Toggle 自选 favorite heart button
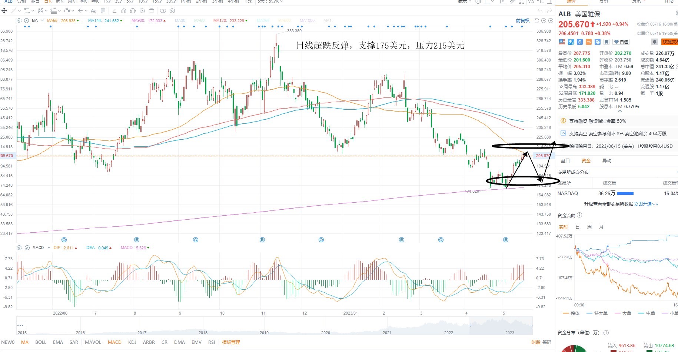Image resolution: width=678 pixels, height=352 pixels. pos(621,42)
